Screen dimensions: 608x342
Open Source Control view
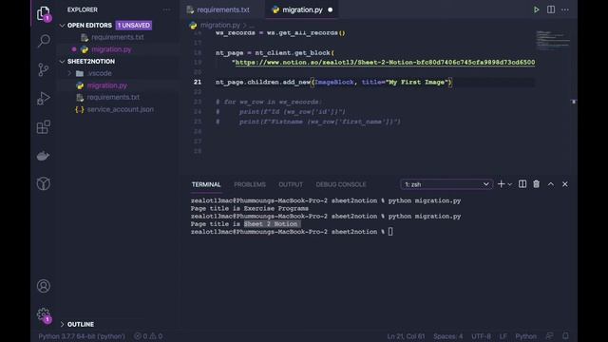click(44, 69)
